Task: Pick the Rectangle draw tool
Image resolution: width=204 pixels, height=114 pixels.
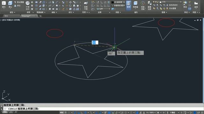Action: (53, 9)
